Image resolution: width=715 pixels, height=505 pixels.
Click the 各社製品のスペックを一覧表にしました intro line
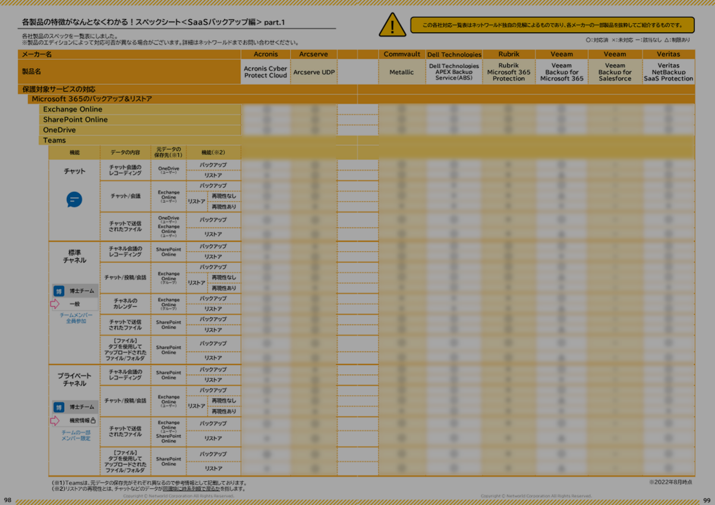pyautogui.click(x=70, y=36)
